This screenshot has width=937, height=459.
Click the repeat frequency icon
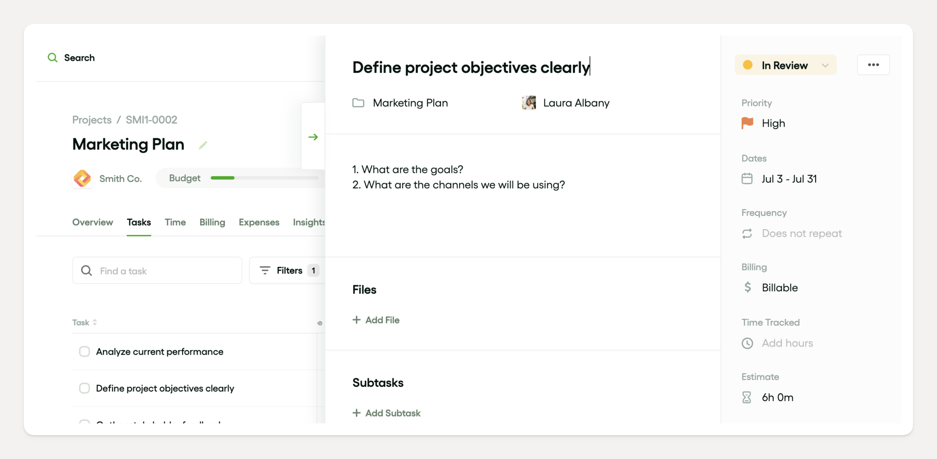pyautogui.click(x=747, y=233)
